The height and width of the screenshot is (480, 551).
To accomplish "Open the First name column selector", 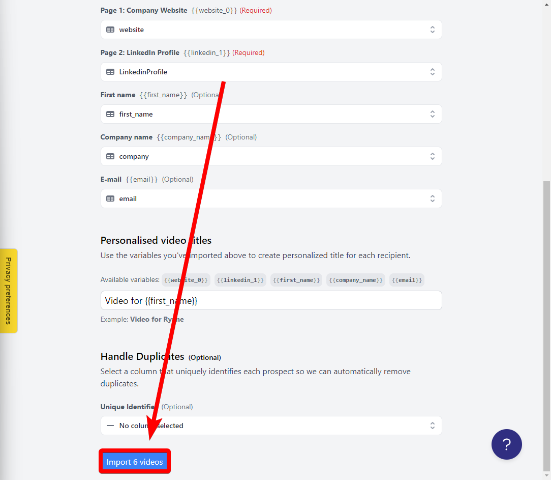I will [x=271, y=114].
